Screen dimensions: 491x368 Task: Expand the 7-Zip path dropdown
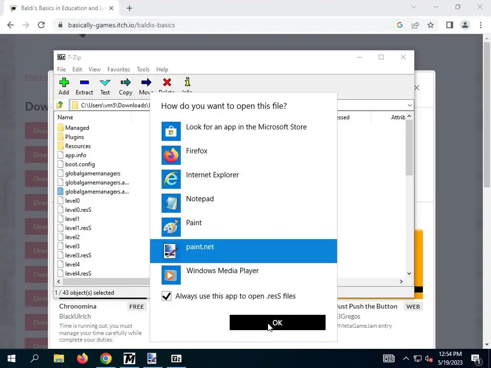tap(409, 105)
